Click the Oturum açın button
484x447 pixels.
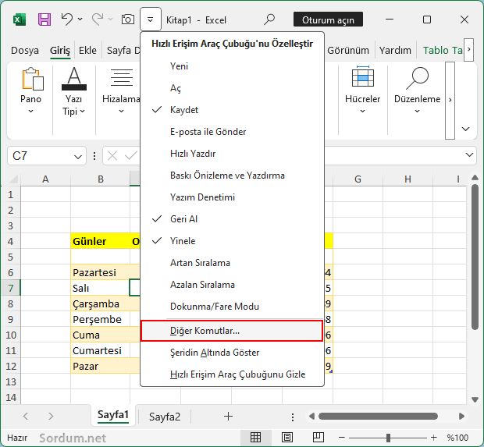(328, 20)
